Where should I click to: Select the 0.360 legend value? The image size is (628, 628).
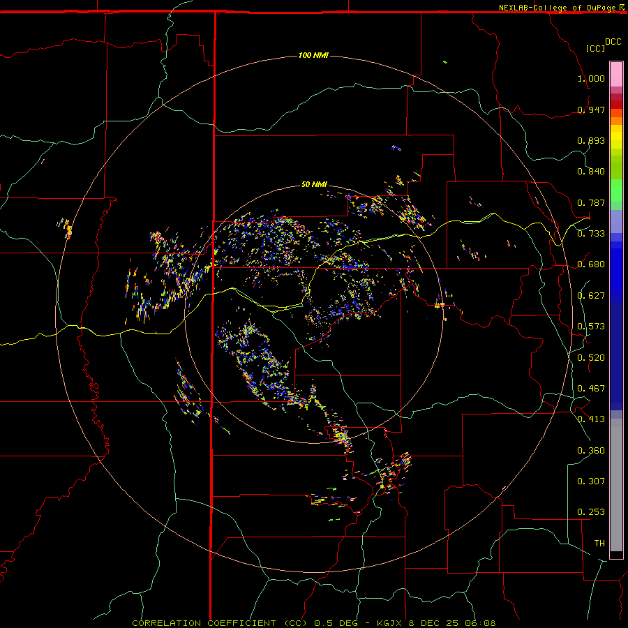tap(591, 451)
